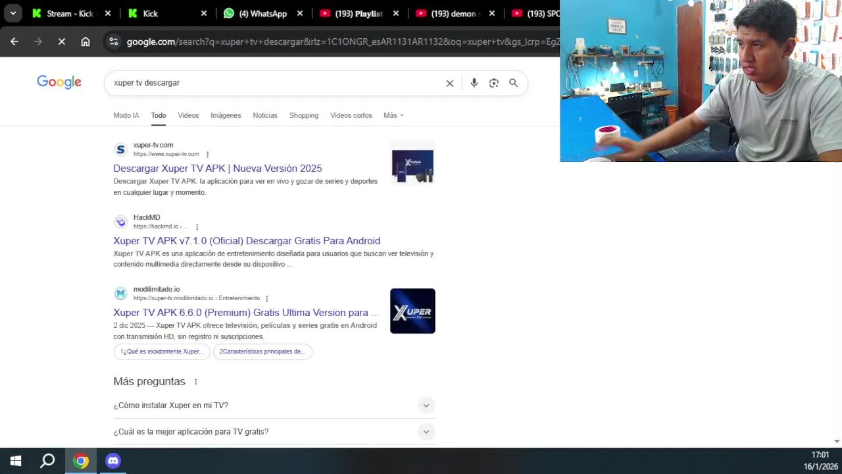
Task: Switch to Videos results
Action: (188, 115)
